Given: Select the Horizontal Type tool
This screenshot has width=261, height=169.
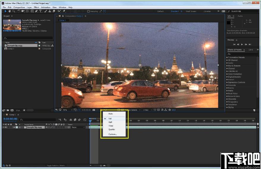Looking at the screenshot, I should [x=40, y=11].
